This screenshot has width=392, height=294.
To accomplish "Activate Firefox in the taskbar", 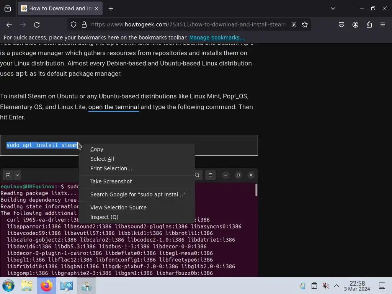I will pos(47,286).
